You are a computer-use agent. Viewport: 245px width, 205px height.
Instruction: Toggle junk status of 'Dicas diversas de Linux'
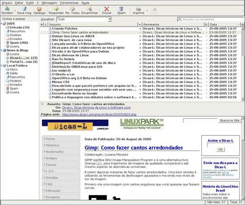[206, 55]
